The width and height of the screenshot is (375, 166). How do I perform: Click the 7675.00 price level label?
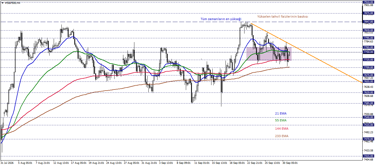coord(369,75)
